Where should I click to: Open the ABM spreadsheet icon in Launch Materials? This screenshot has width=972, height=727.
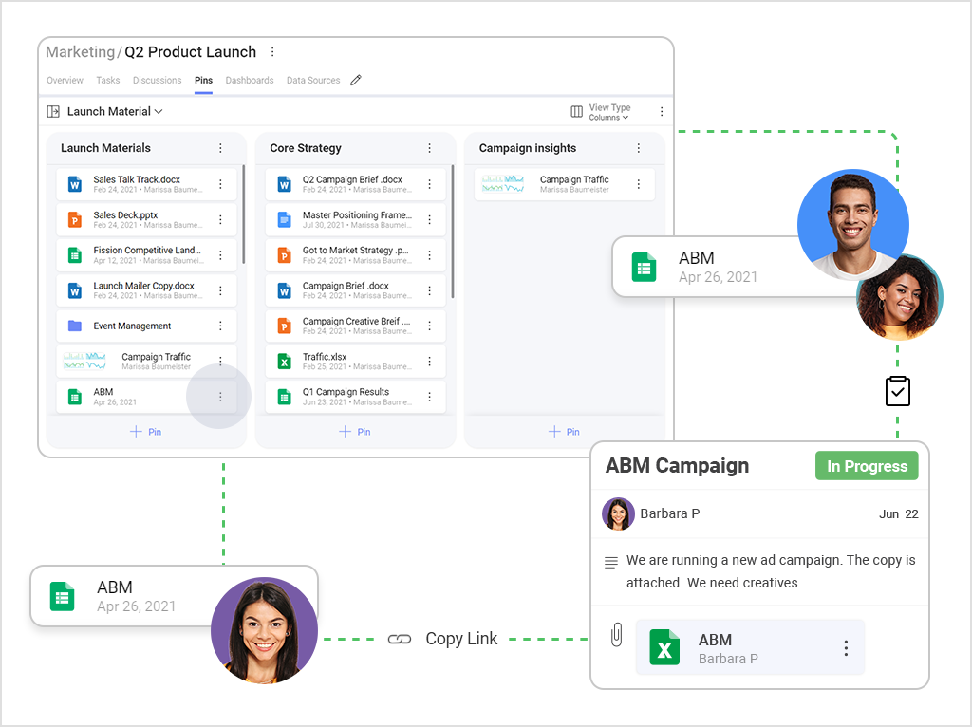pos(74,396)
